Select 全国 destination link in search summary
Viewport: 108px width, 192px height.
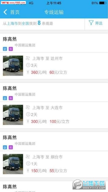(x=25, y=23)
